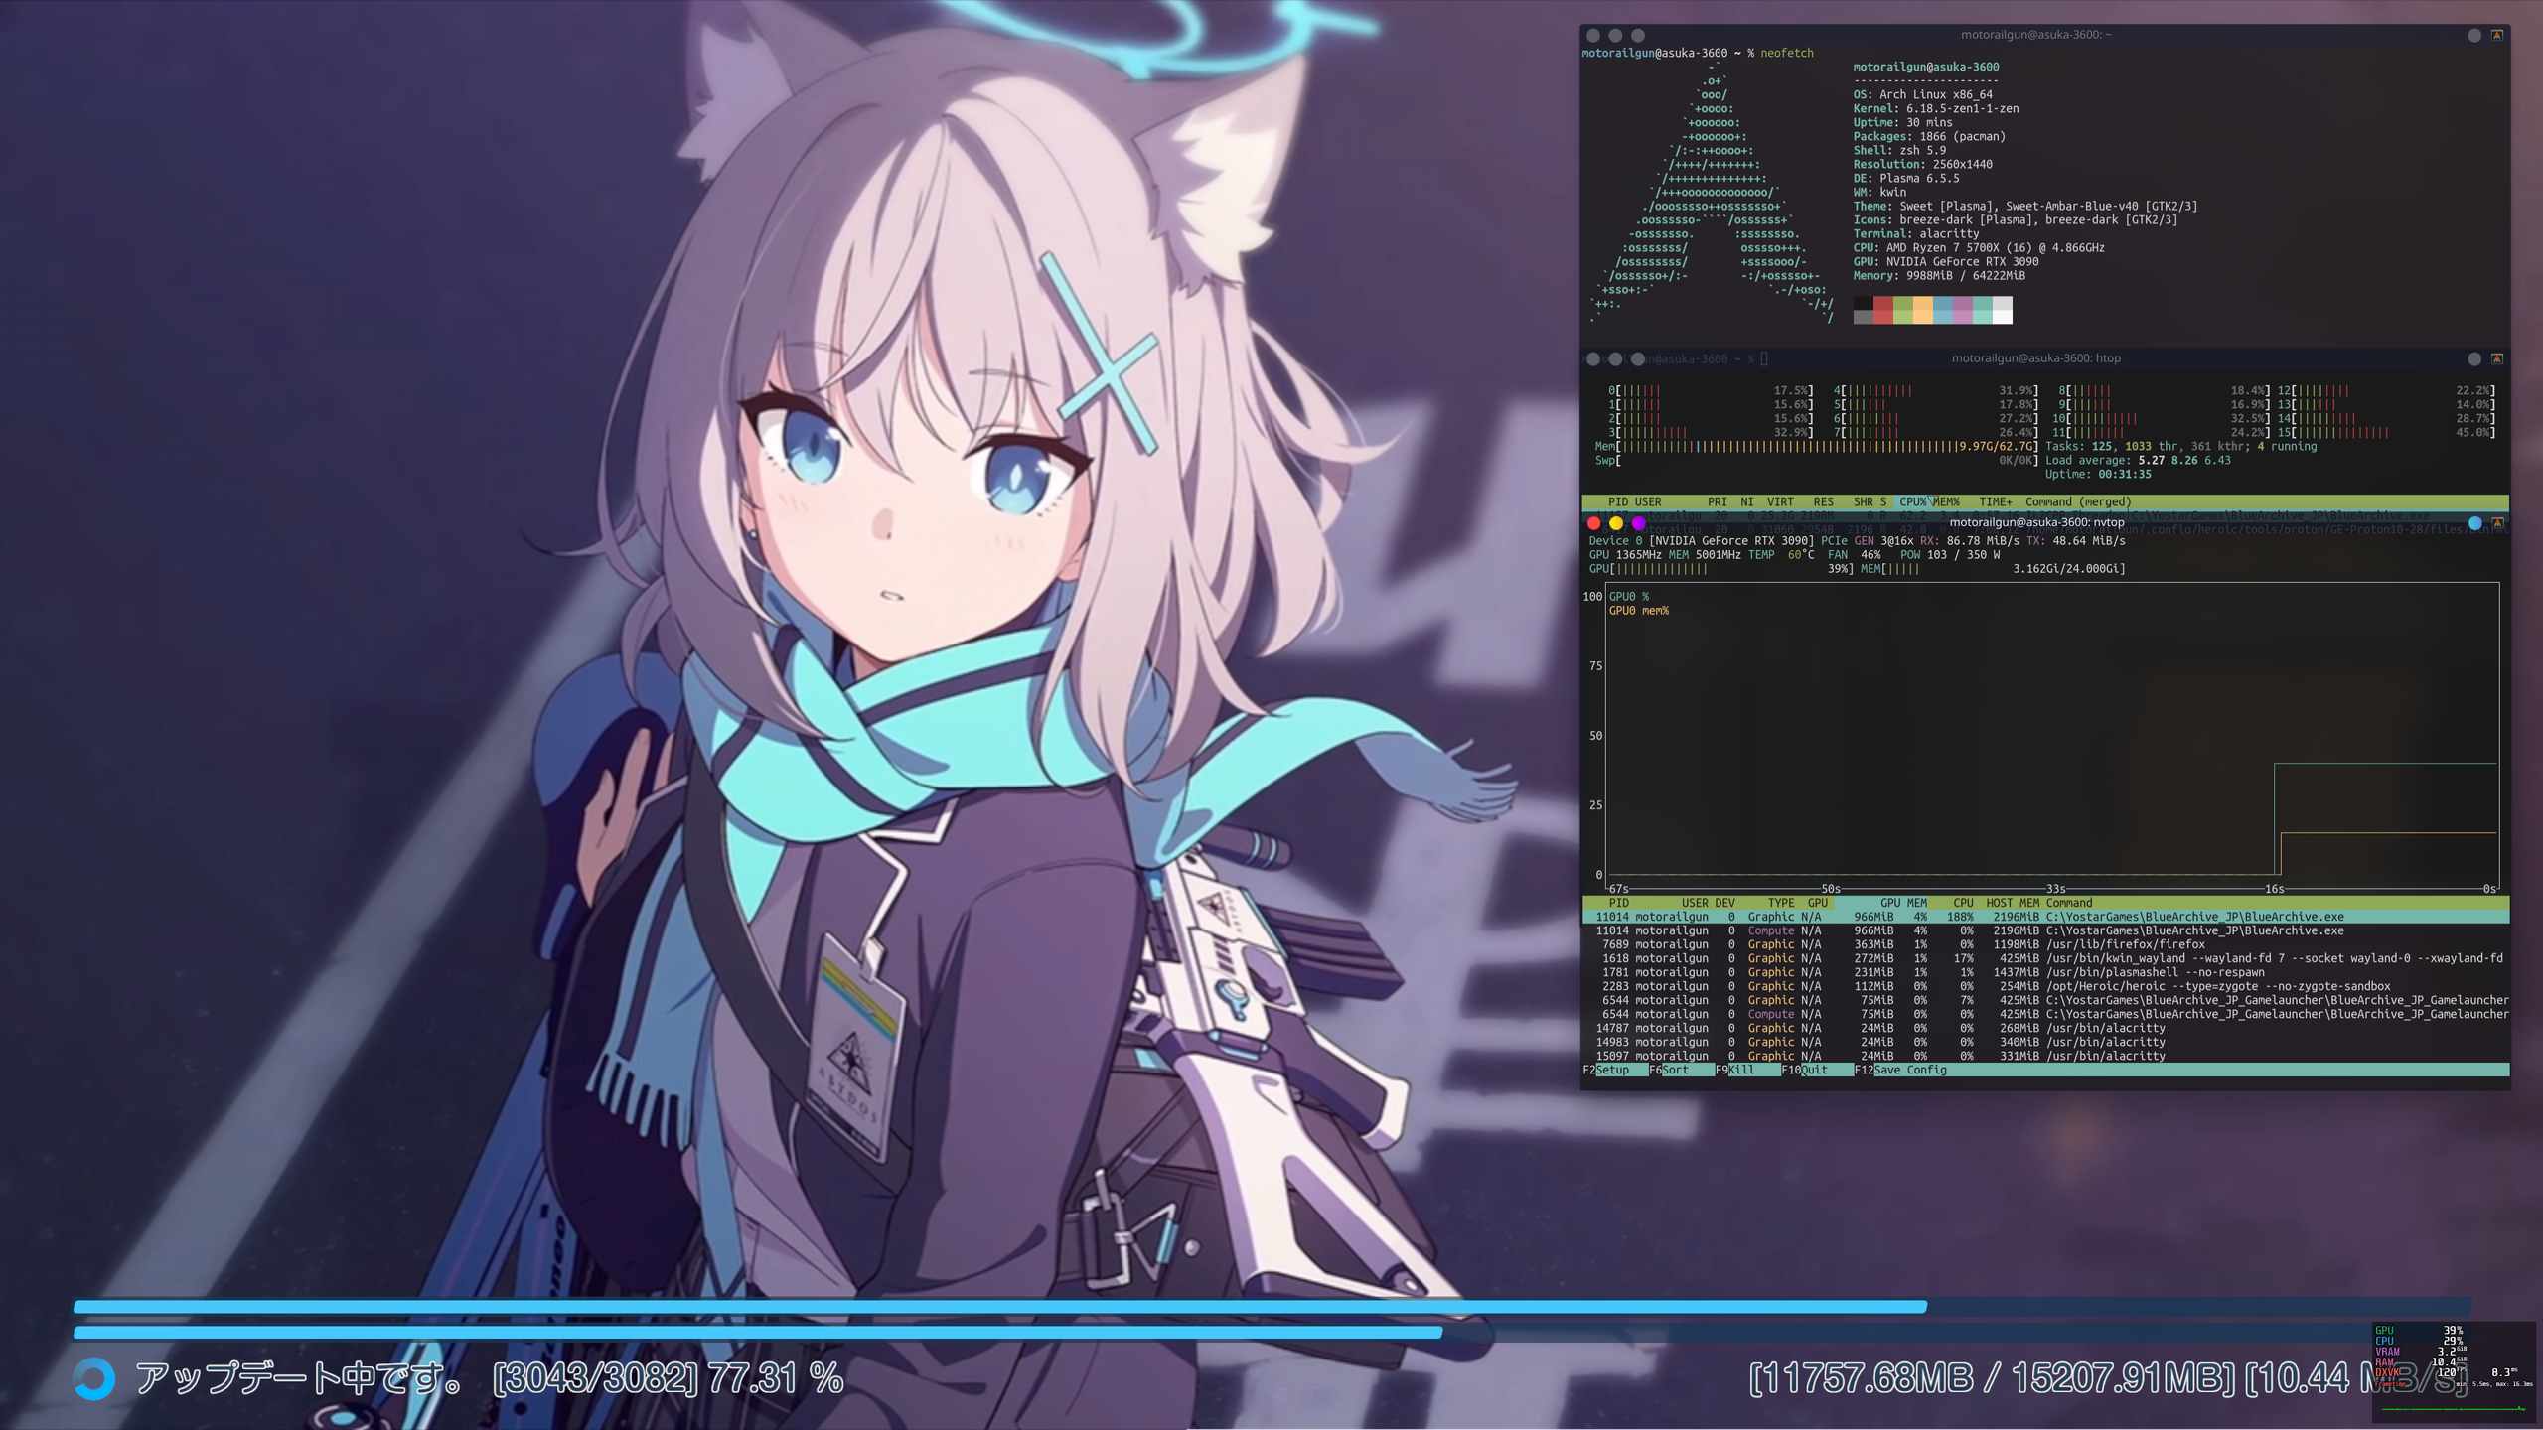Click F9 Kill in nvtop footer
The image size is (2543, 1430).
pos(1740,1070)
